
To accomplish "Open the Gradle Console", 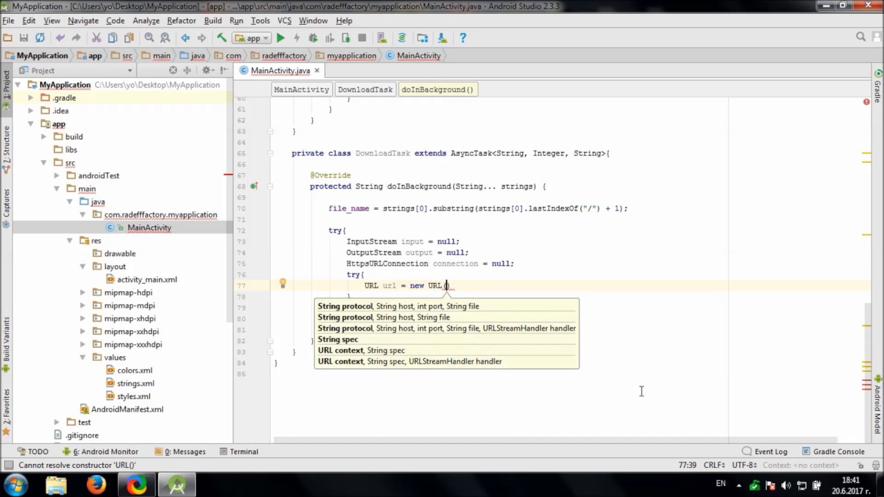I will 834,451.
